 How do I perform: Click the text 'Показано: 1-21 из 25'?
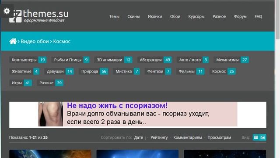tap(28, 137)
